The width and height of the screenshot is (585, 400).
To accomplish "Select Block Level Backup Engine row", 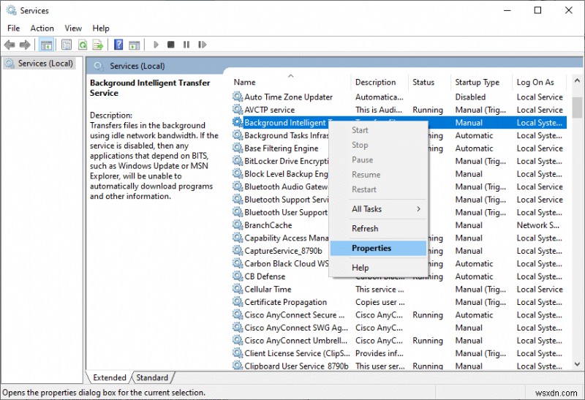I will coord(399,173).
